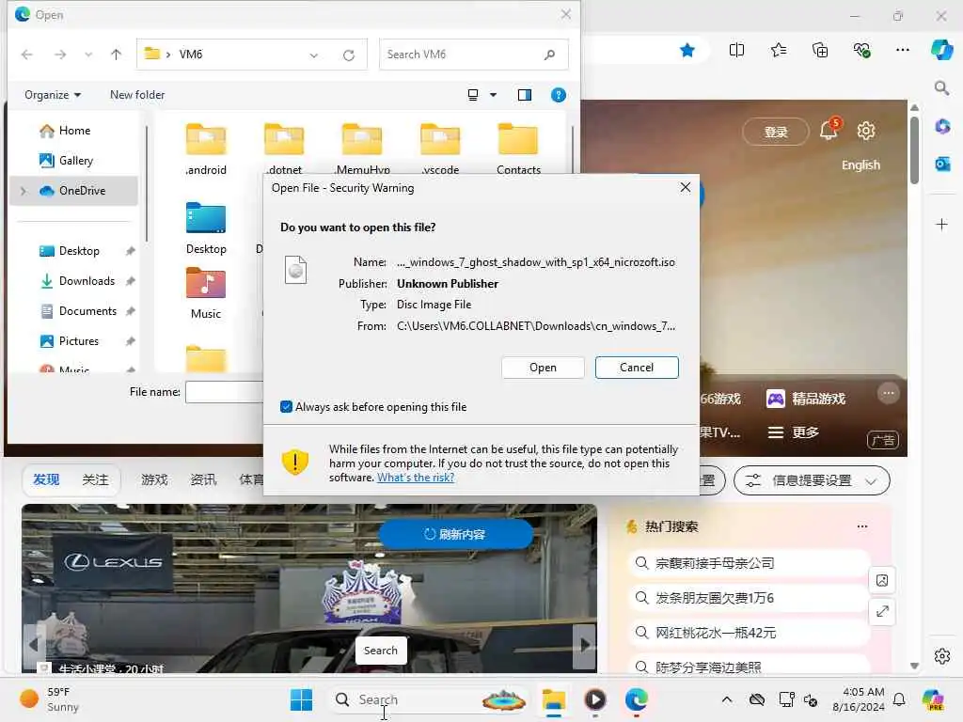The height and width of the screenshot is (722, 963).
Task: Click the taskbar Search box
Action: click(x=430, y=699)
